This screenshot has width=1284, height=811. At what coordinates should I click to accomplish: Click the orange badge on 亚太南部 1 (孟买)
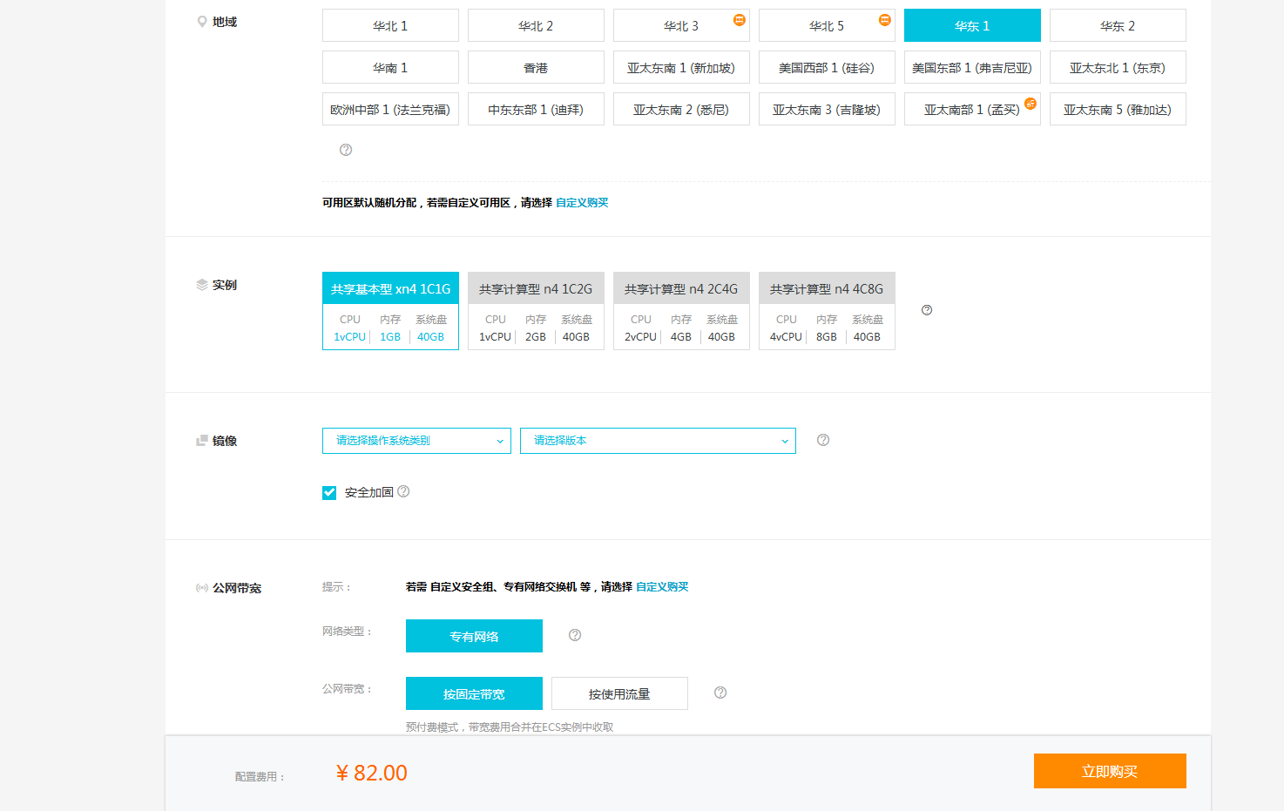coord(1031,104)
